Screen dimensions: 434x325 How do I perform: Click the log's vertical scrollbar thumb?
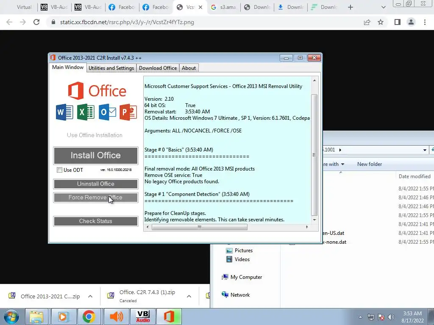point(314,155)
